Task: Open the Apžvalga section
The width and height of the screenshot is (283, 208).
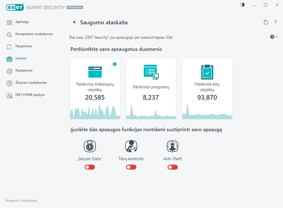Action: pyautogui.click(x=22, y=22)
